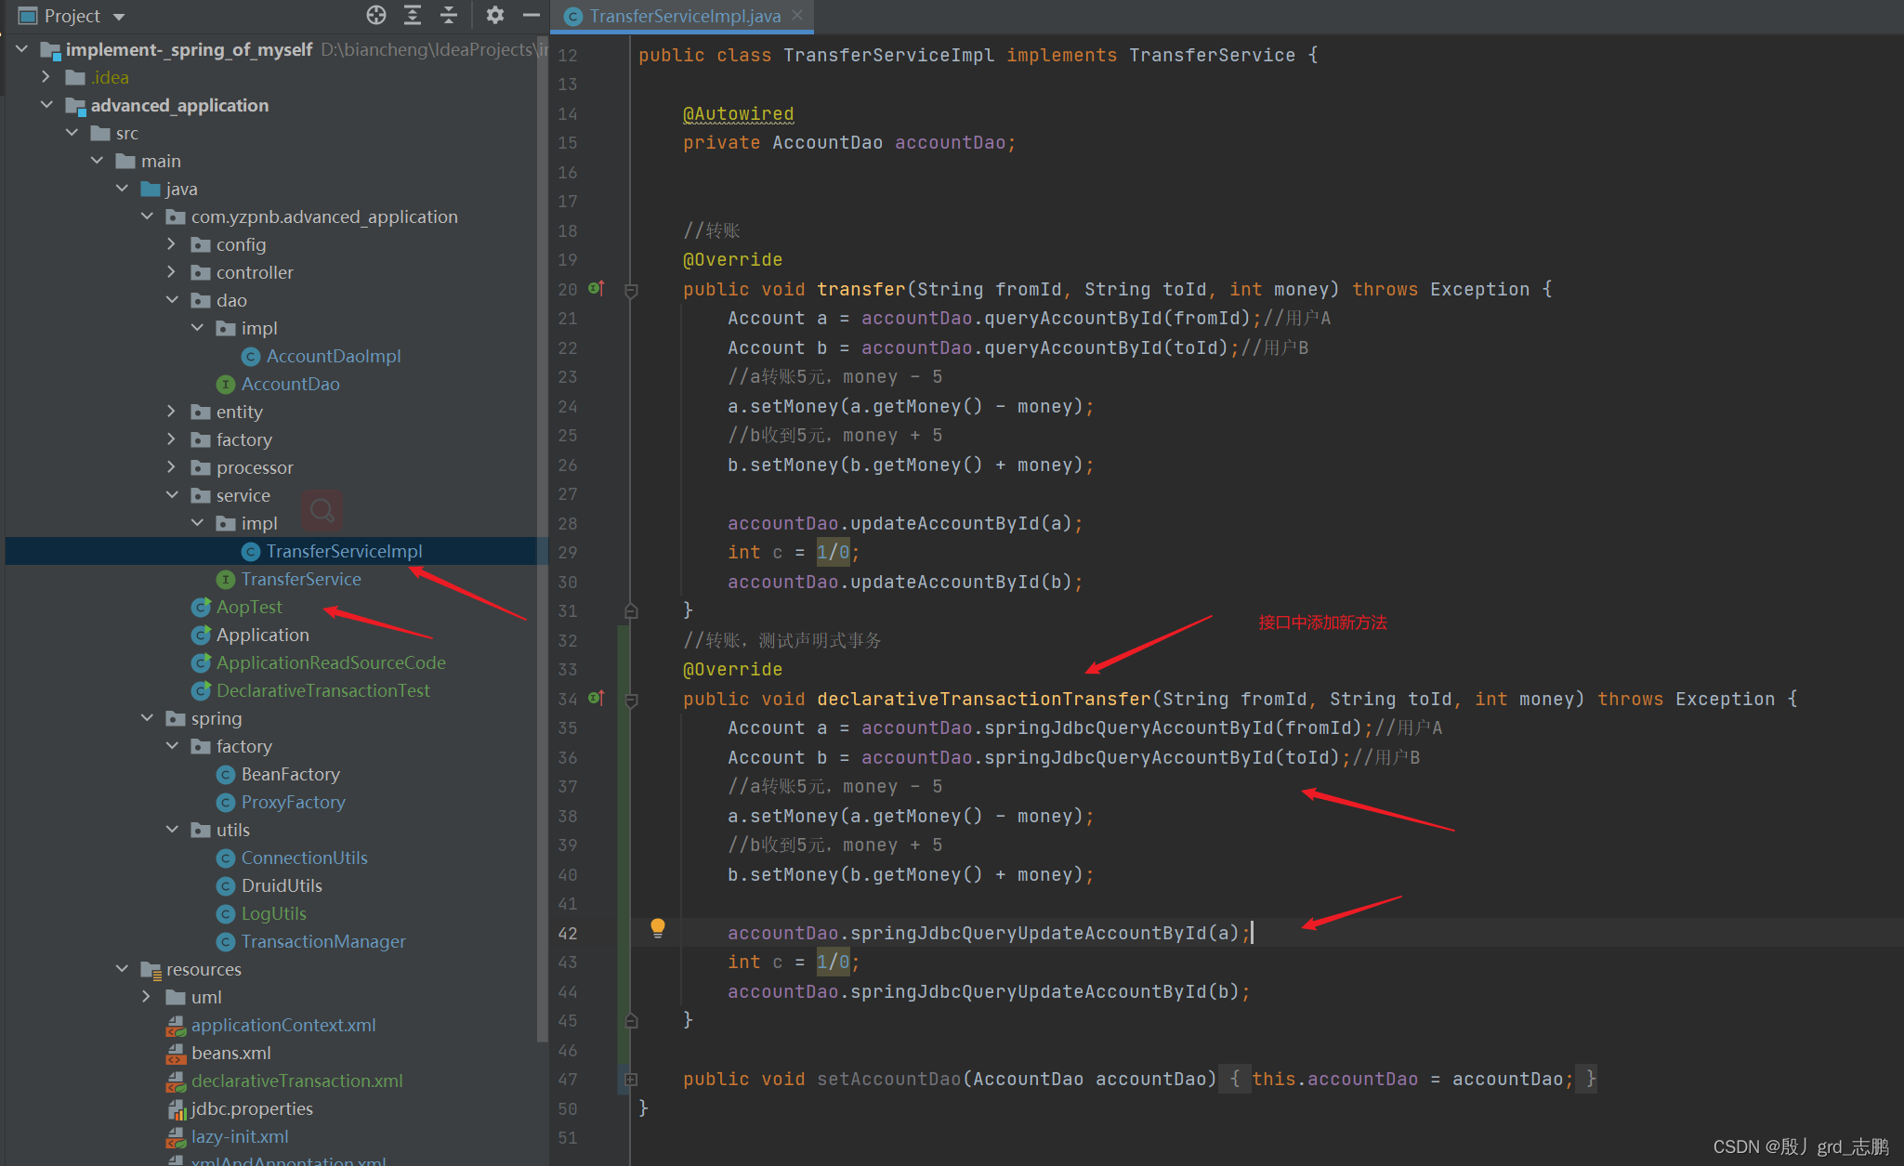1904x1166 pixels.
Task: Open the Project view dropdown
Action: point(119,17)
